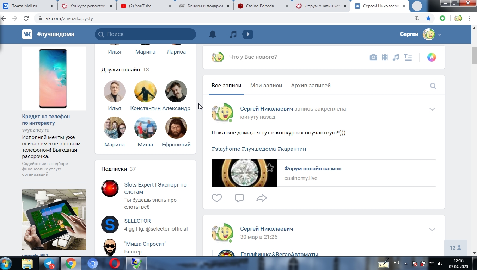Open VK notifications bell
This screenshot has height=270, width=477.
click(213, 34)
